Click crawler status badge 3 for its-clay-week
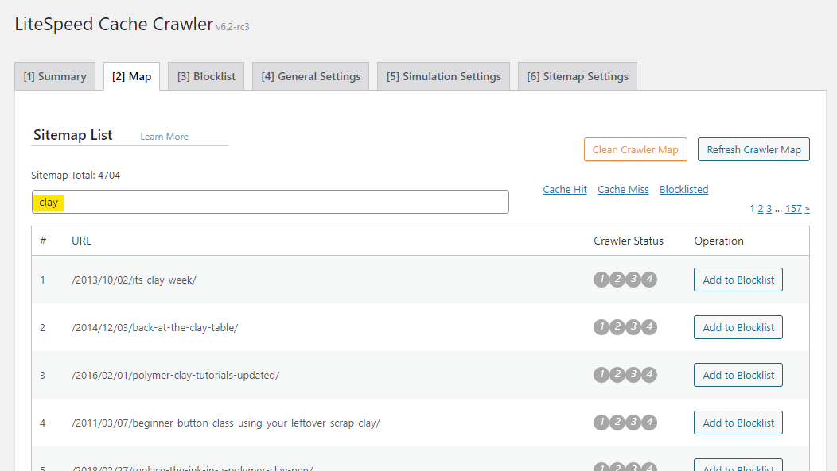The width and height of the screenshot is (837, 471). 633,280
